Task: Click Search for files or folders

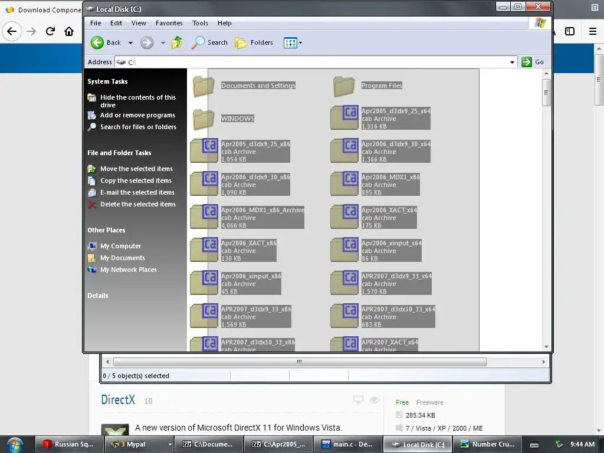Action: point(138,127)
